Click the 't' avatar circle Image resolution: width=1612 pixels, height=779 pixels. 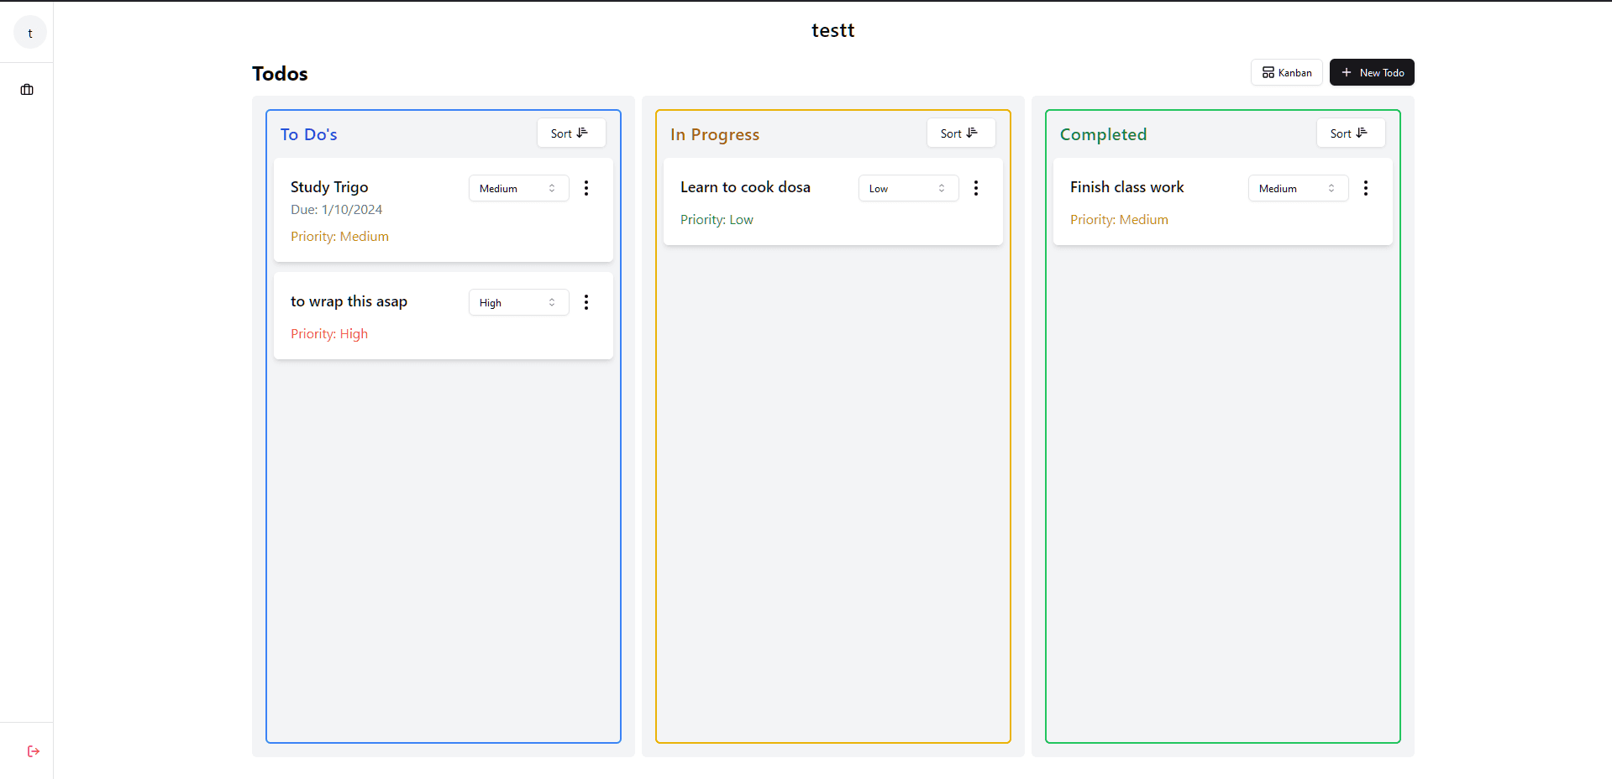29,32
